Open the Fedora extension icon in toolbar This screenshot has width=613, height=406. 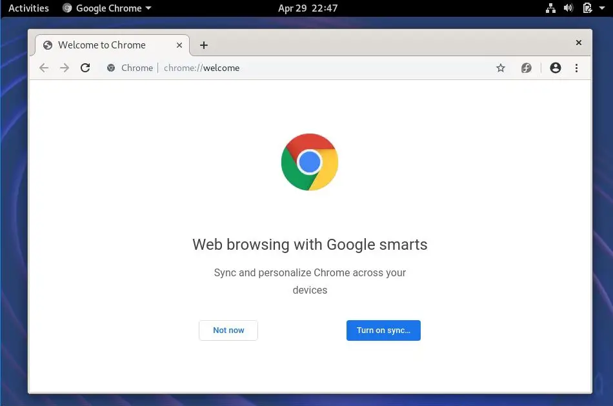[x=527, y=68]
